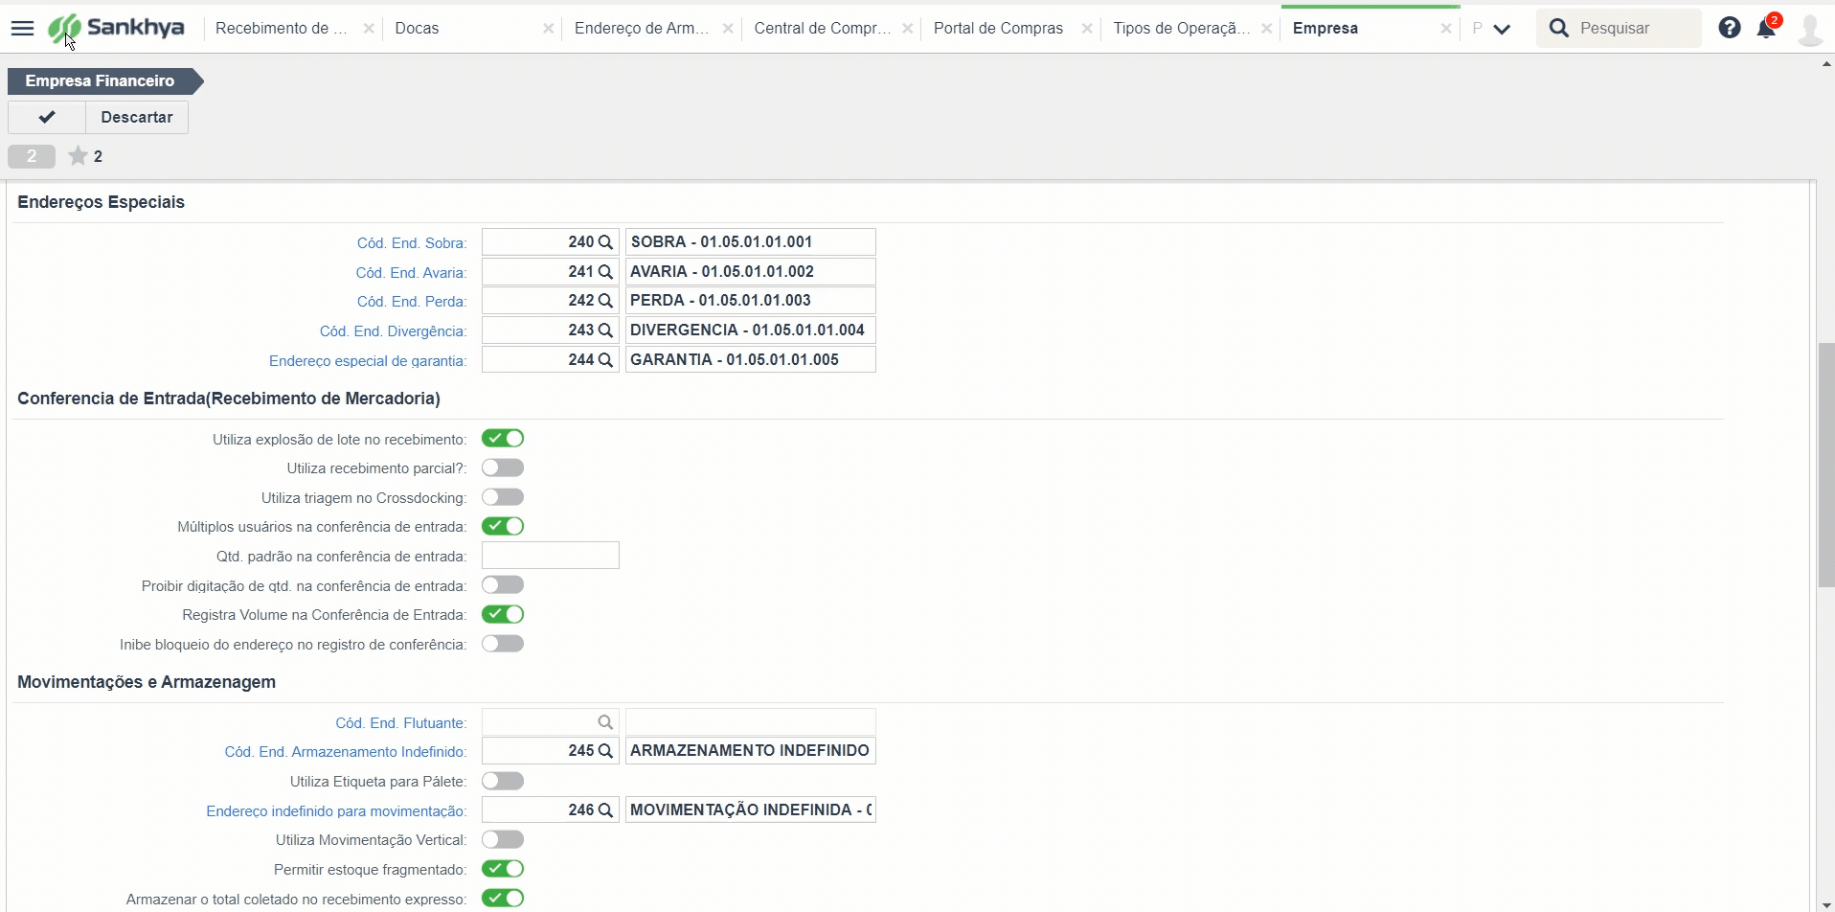Screen dimensions: 1835x912
Task: Switch to the Recebimento de tab
Action: (282, 29)
